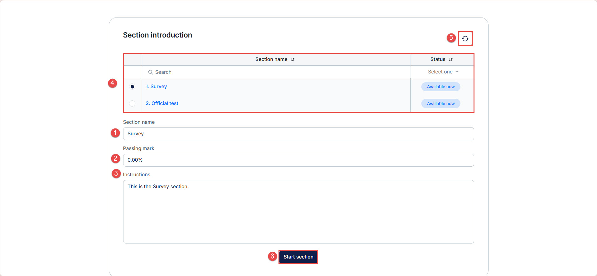The width and height of the screenshot is (597, 276).
Task: Click the refresh icon beside Section introduction
Action: pos(465,39)
